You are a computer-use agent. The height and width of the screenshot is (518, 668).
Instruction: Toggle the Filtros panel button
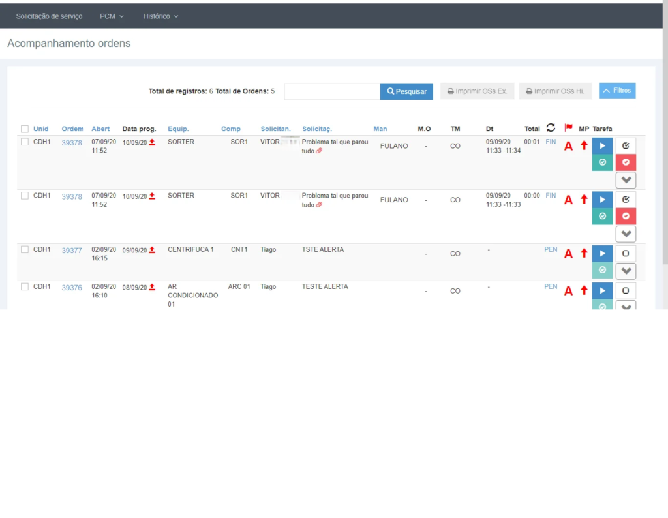(x=617, y=91)
